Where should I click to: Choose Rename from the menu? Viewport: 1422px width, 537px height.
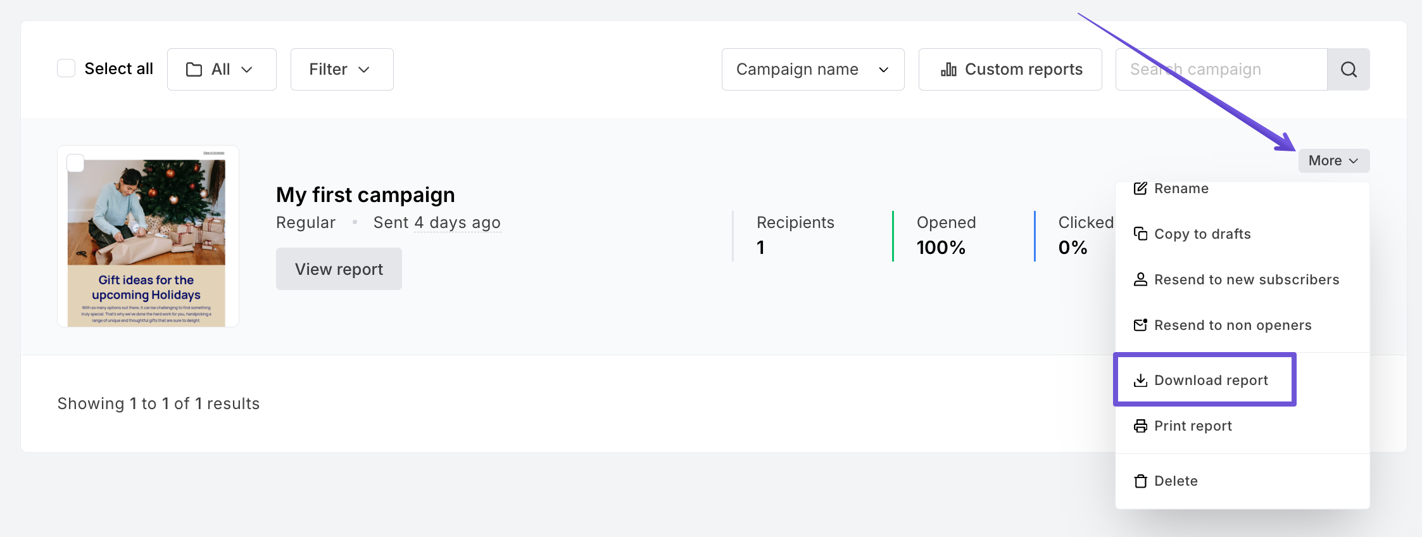tap(1242, 189)
